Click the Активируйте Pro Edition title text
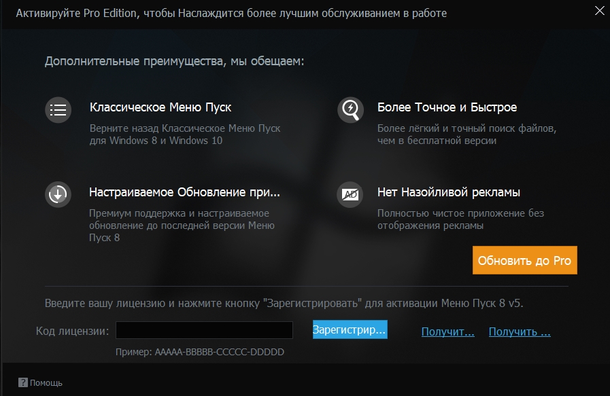 231,13
